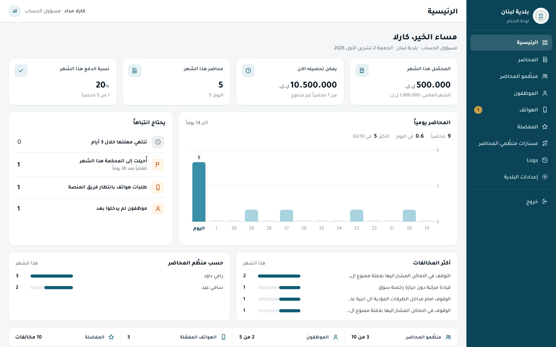Click الموظفون 2 من 5 footer stat
556x347 pixels.
[x=289, y=337]
